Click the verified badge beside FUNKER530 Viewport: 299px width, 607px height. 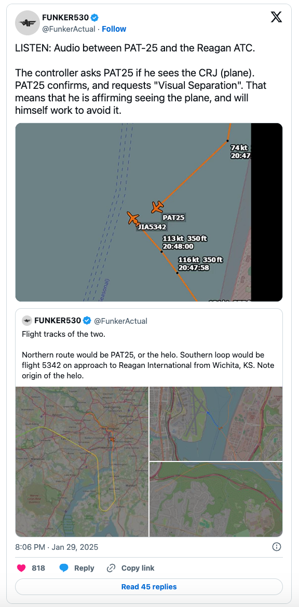(94, 18)
